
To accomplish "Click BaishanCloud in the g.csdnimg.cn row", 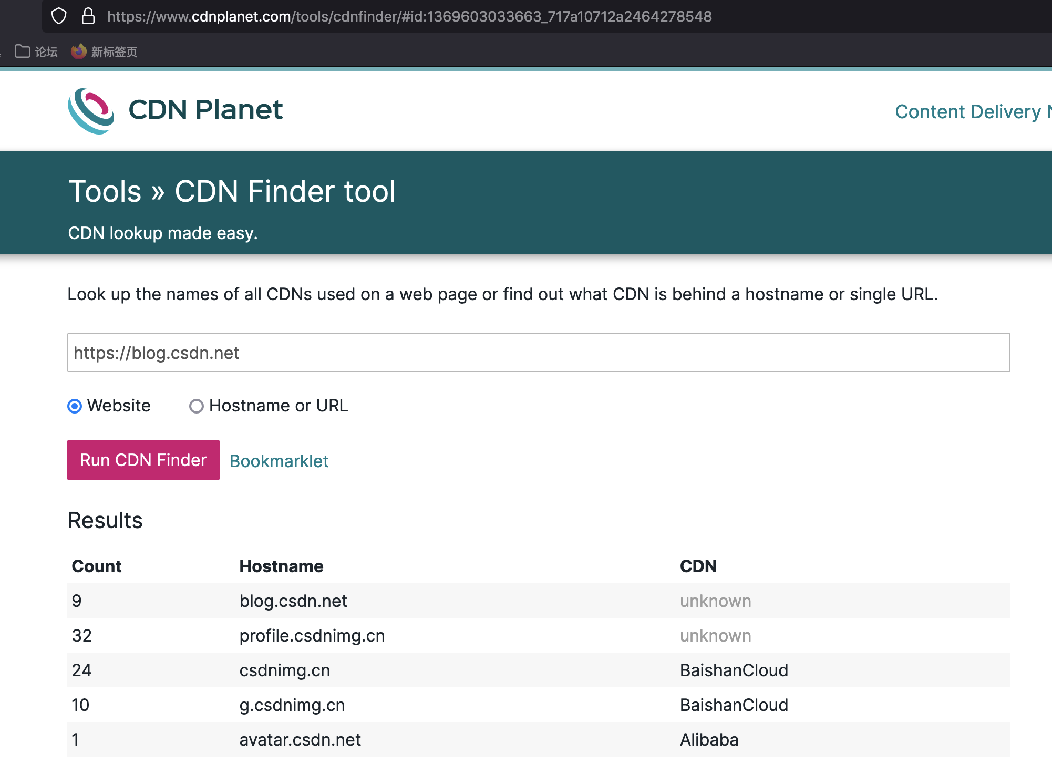I will [734, 705].
